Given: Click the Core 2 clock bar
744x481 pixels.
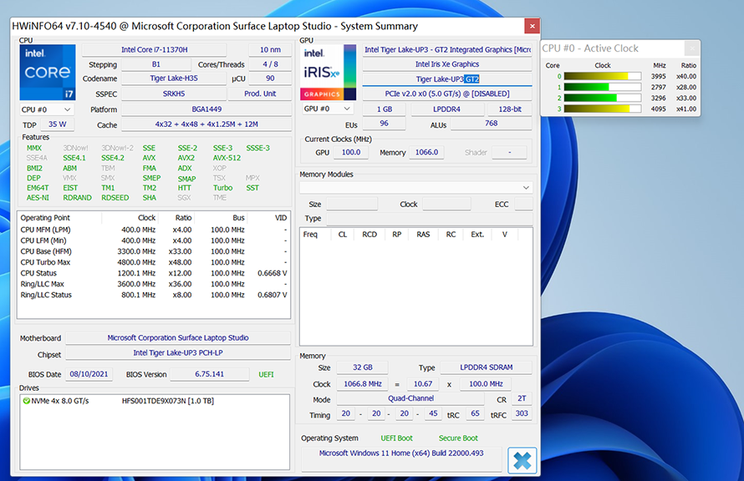Looking at the screenshot, I should 603,98.
